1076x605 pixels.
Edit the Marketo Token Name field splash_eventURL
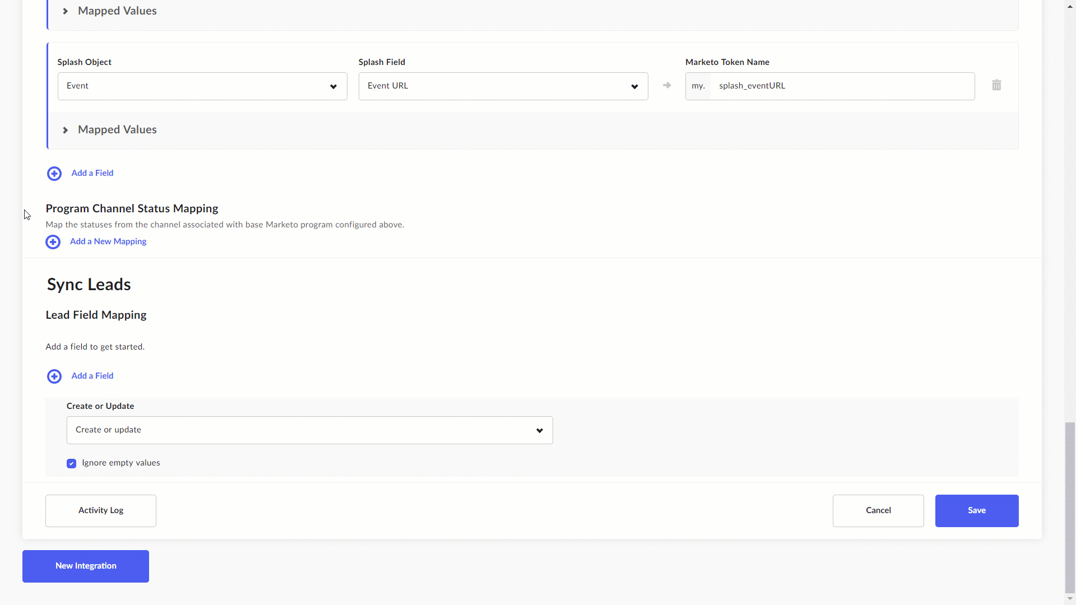[842, 86]
